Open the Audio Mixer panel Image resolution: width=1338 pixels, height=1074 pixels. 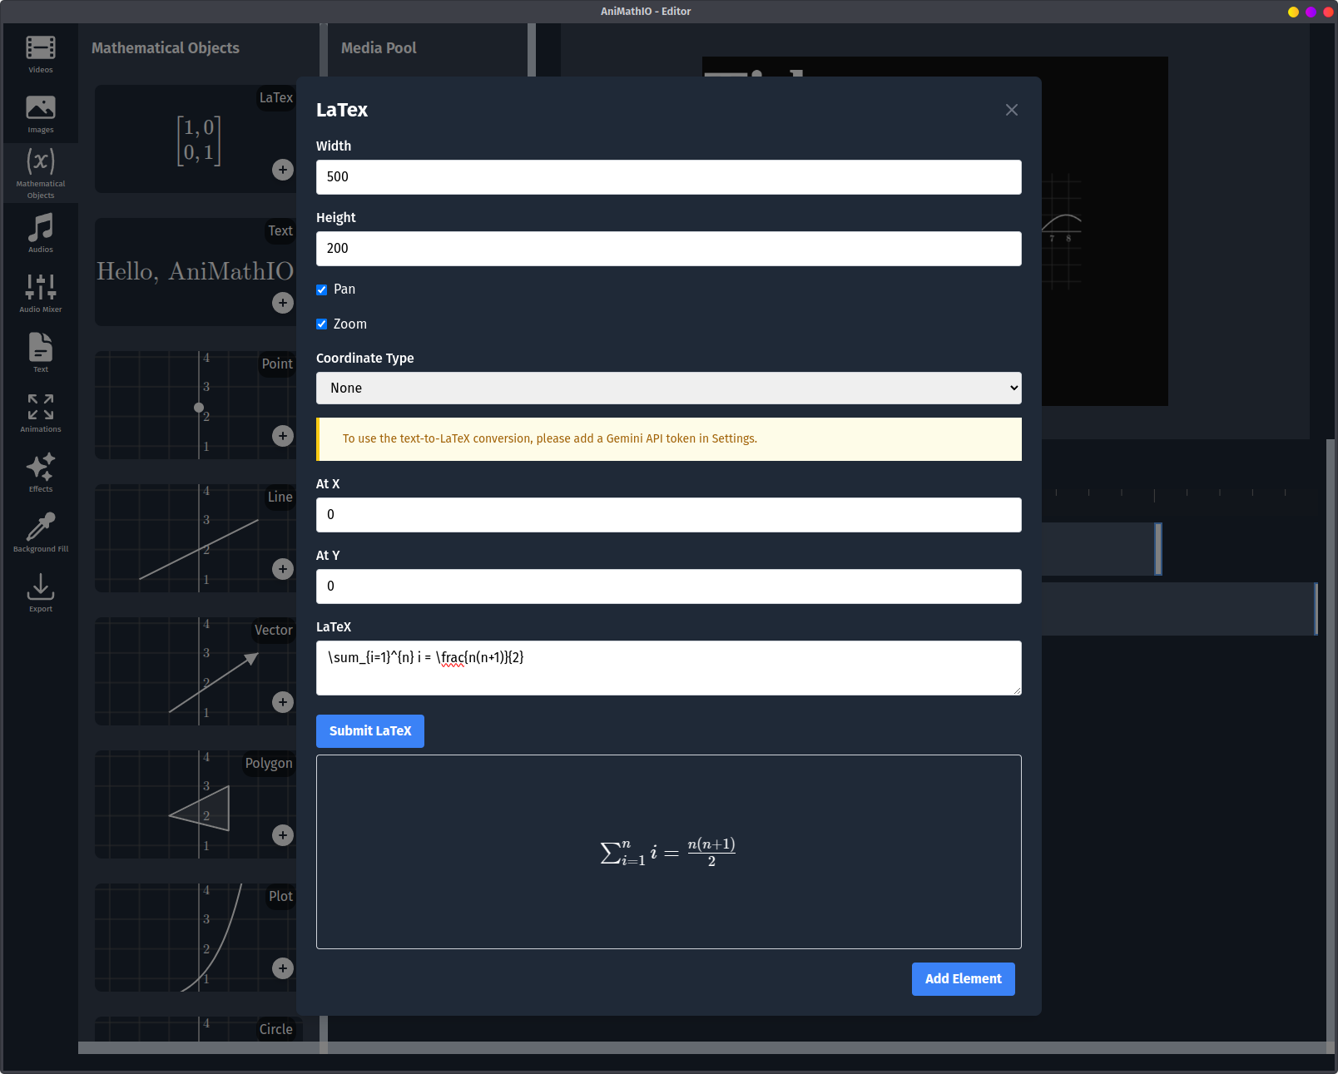click(41, 293)
